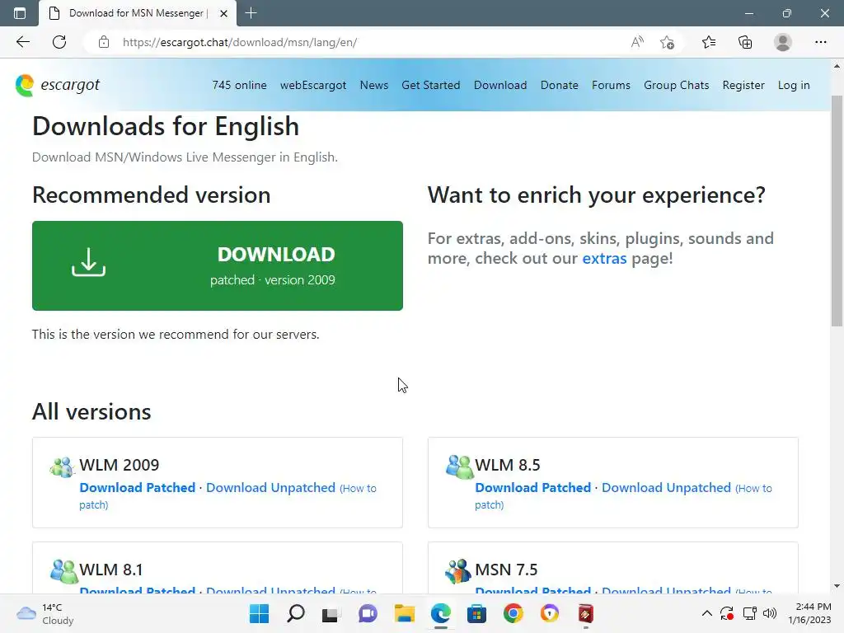Viewport: 844px width, 633px height.
Task: Open the Edge settings and more menu
Action: pyautogui.click(x=820, y=42)
